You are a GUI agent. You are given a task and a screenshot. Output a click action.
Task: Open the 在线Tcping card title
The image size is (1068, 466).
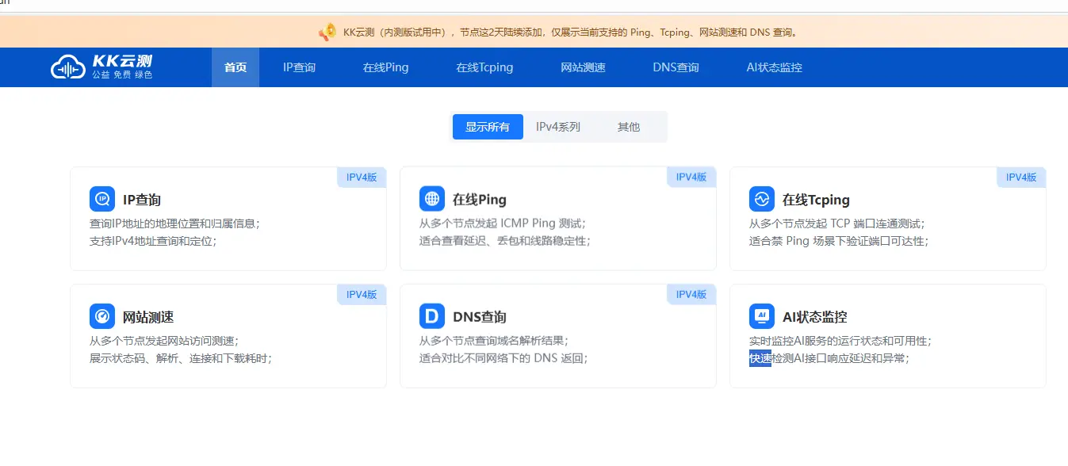point(816,200)
